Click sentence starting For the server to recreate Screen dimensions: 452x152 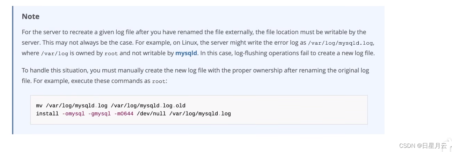coord(194,32)
